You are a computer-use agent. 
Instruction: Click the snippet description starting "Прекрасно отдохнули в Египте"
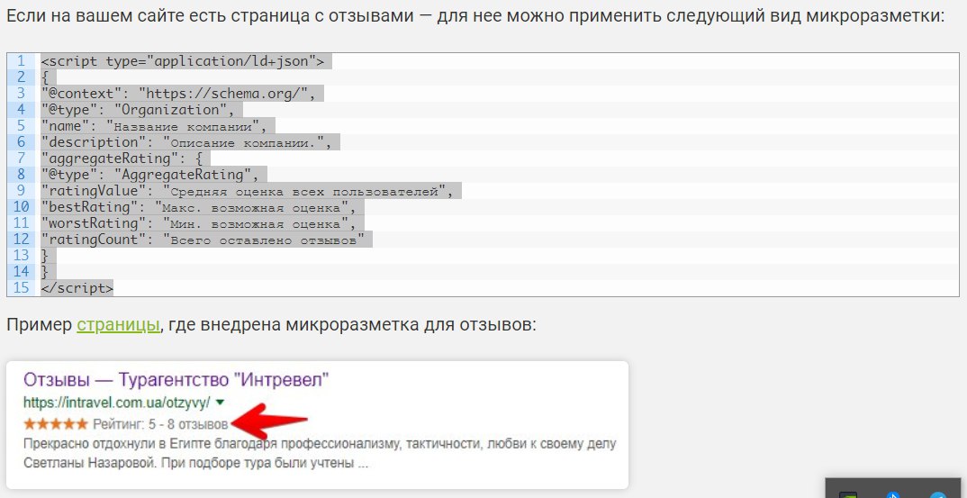coord(320,453)
